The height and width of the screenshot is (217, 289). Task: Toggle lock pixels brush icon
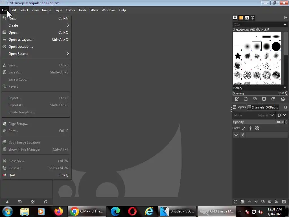(x=244, y=128)
